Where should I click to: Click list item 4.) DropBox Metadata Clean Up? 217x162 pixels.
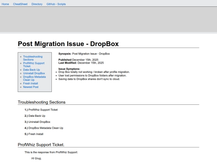(44, 128)
